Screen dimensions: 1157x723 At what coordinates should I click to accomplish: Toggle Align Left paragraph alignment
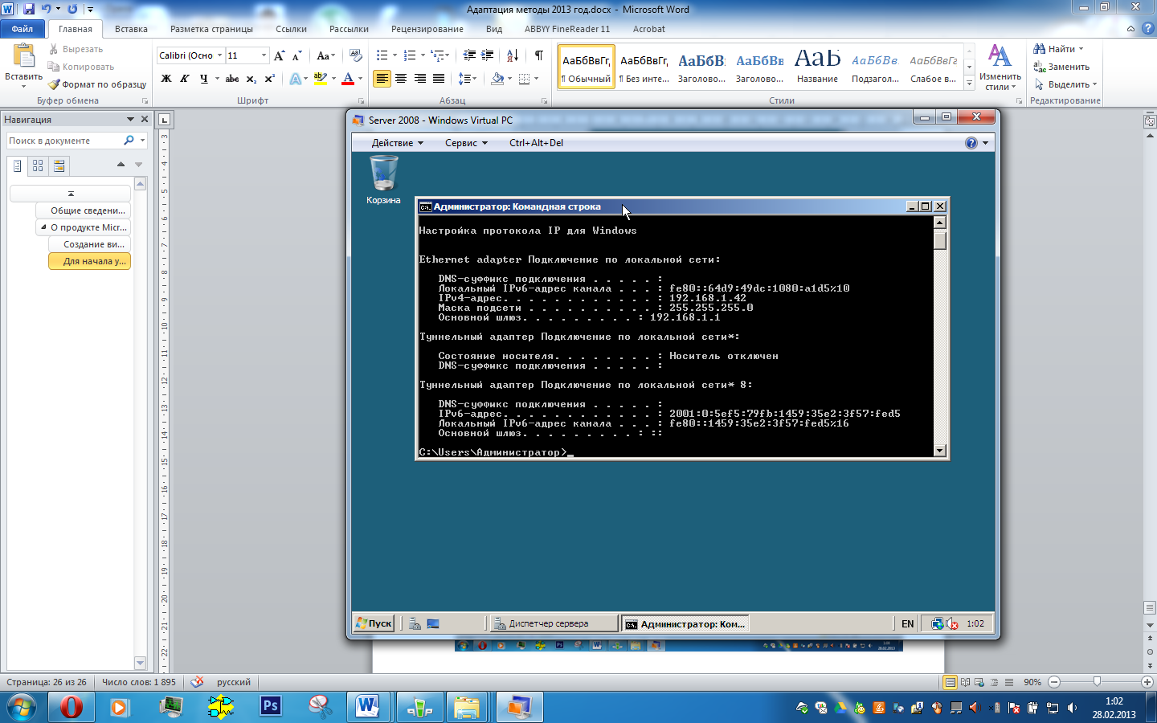click(382, 79)
